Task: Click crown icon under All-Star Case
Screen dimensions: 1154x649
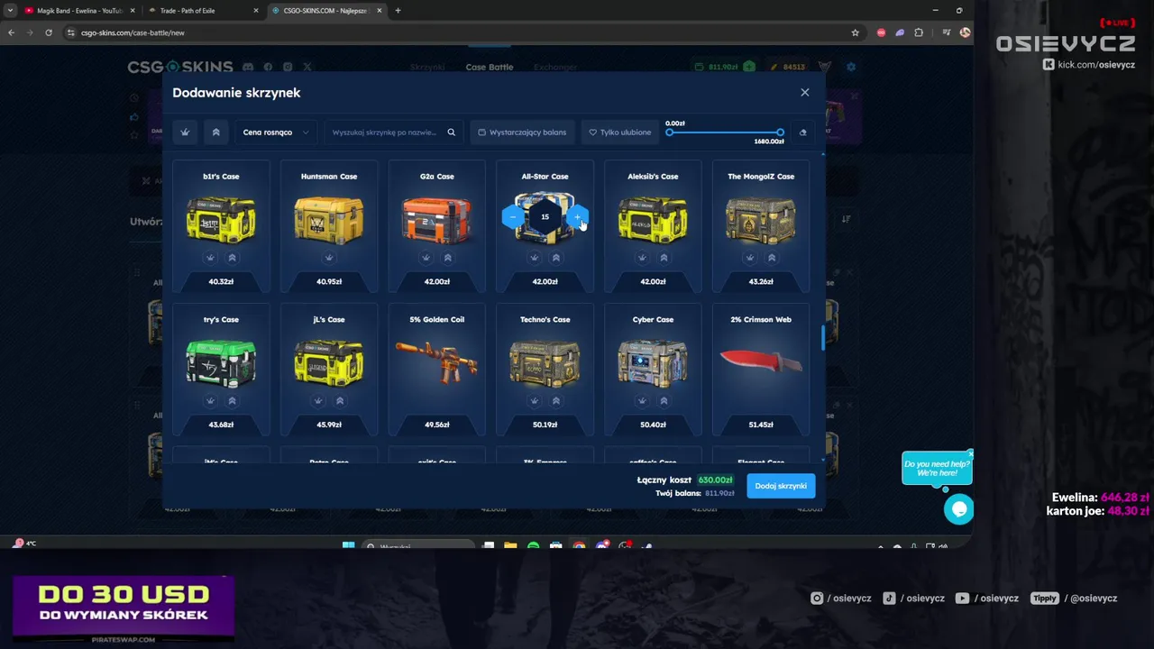Action: (x=534, y=258)
